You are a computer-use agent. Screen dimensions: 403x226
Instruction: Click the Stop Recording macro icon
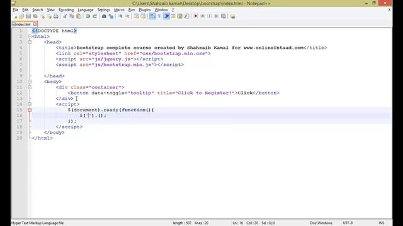click(x=203, y=16)
